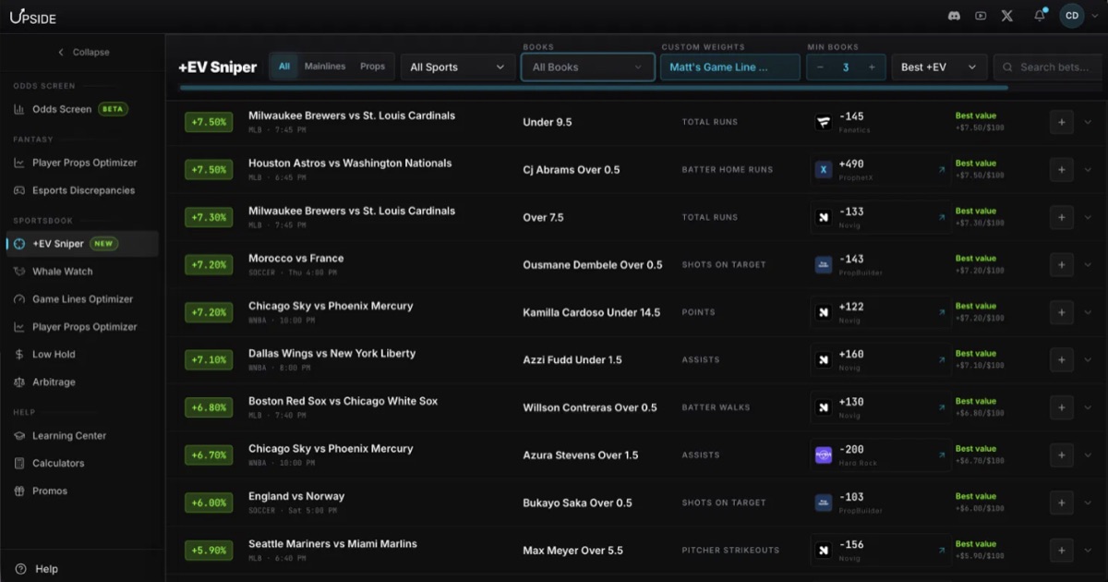Viewport: 1108px width, 582px height.
Task: Click Fanatics -145 odds box
Action: 880,122
